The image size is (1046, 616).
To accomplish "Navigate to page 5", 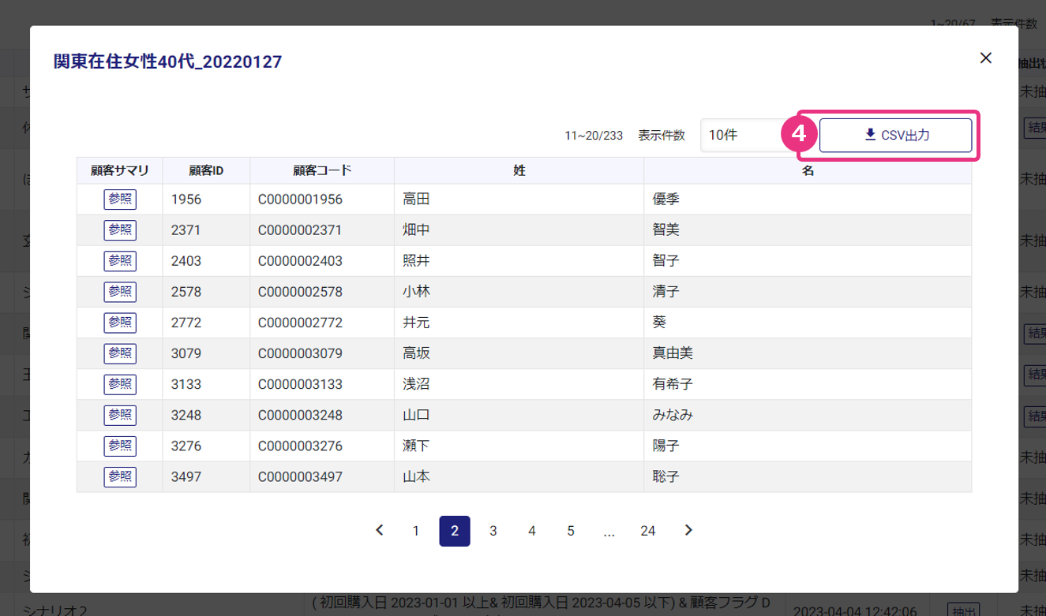I will click(x=571, y=531).
